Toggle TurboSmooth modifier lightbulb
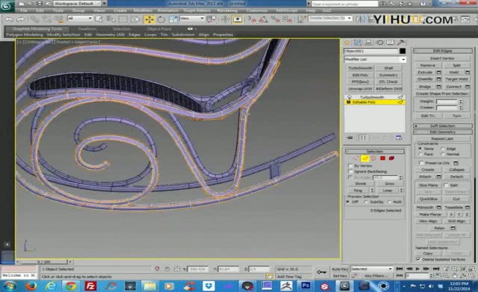The height and width of the screenshot is (292, 478). 349,97
